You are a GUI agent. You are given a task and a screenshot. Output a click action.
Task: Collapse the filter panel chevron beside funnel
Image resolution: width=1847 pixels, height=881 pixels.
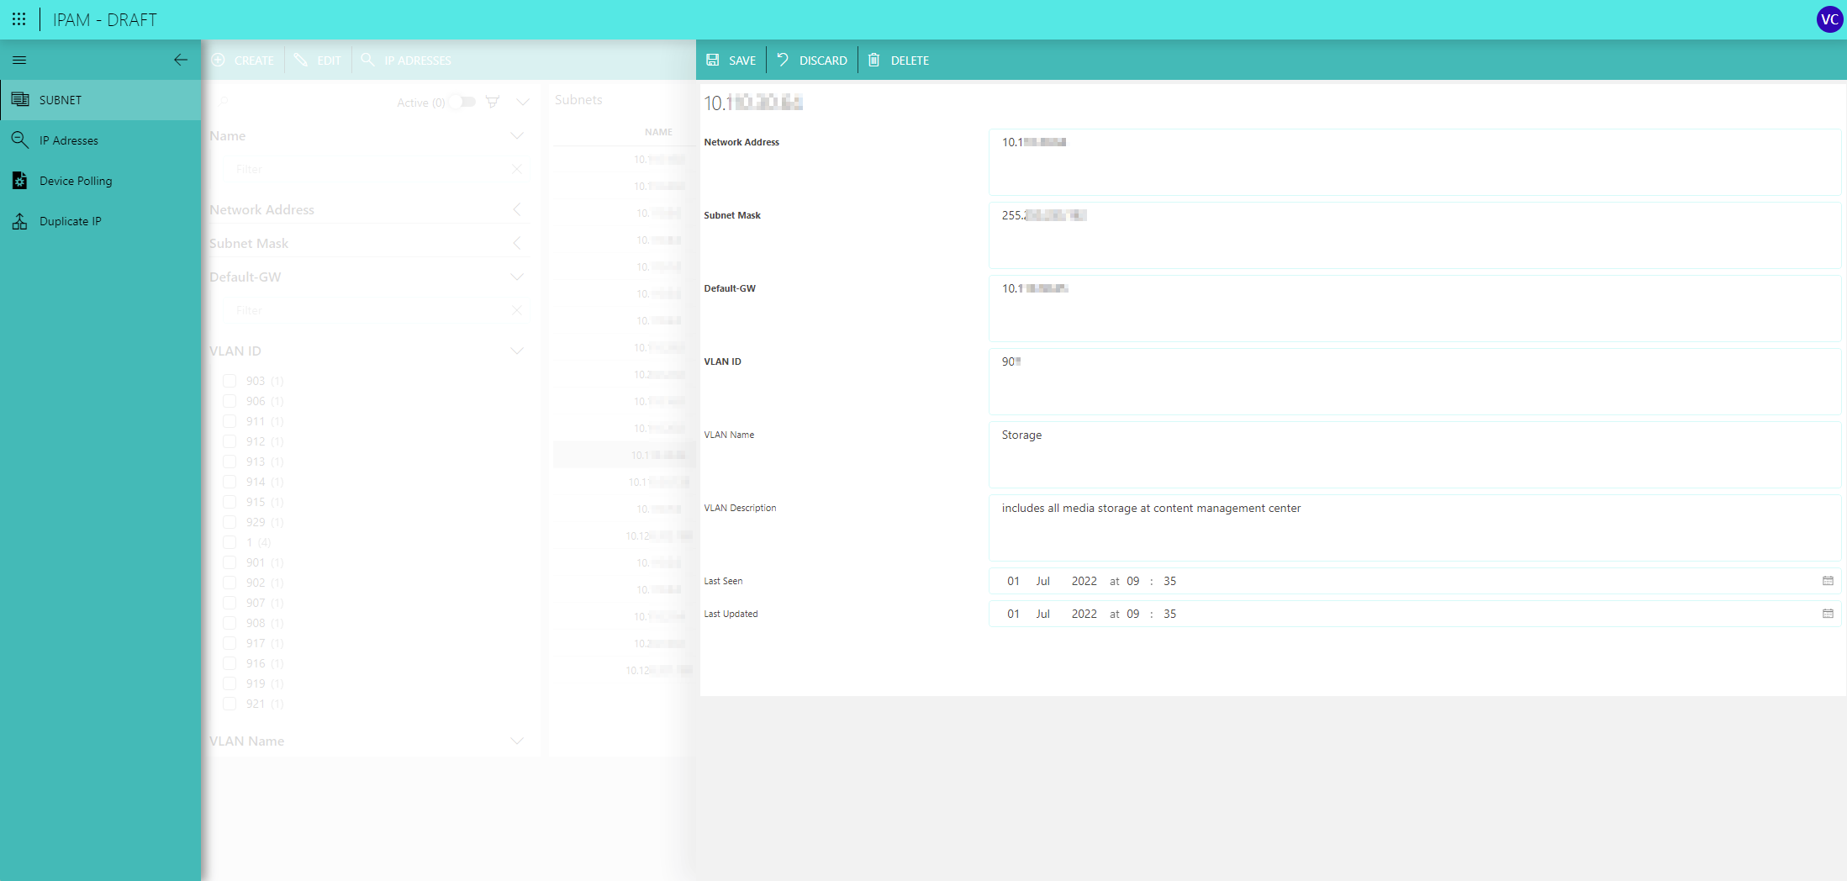point(523,102)
